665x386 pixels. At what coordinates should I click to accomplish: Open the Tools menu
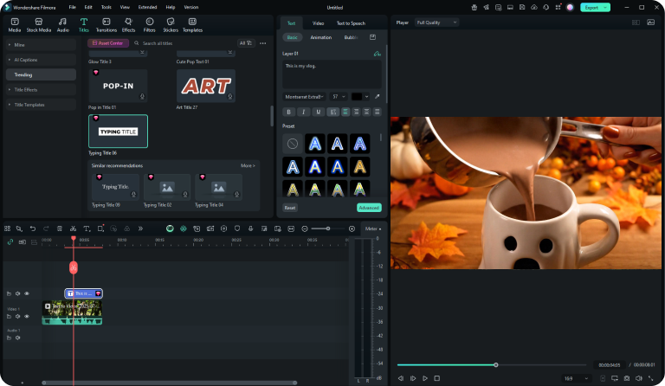tap(106, 7)
